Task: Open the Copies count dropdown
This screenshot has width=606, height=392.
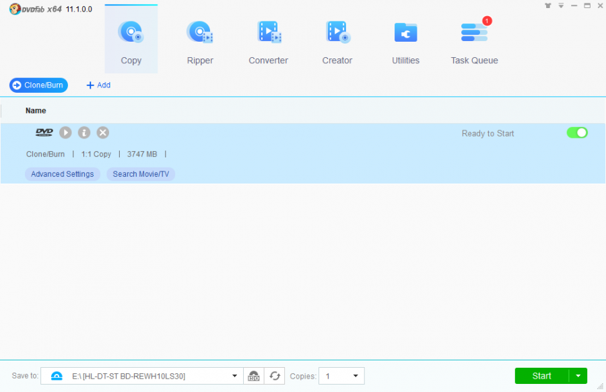Action: [355, 376]
